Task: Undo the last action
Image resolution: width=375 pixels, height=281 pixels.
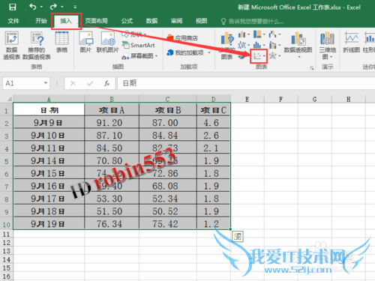Action: click(33, 7)
